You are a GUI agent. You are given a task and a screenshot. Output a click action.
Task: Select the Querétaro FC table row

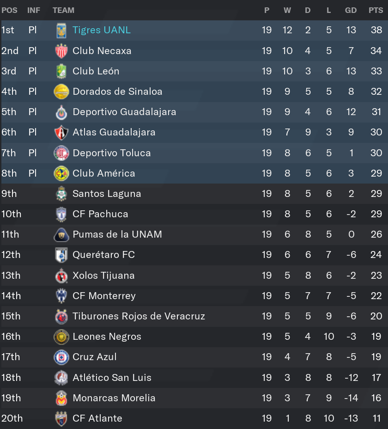(194, 255)
